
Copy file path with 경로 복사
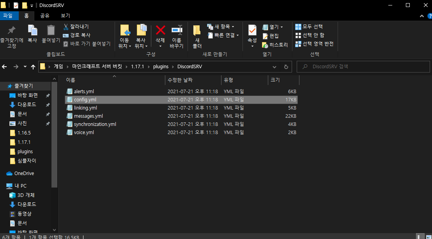(76, 35)
